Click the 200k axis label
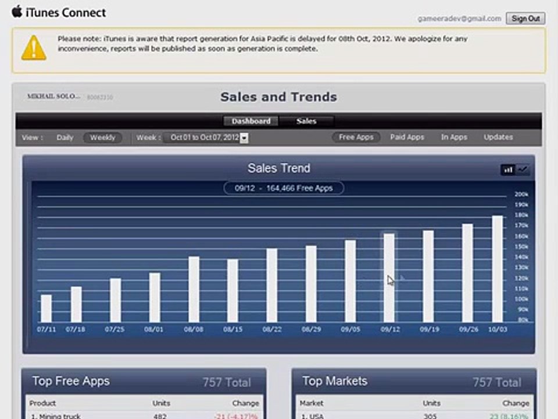The width and height of the screenshot is (558, 419). click(x=521, y=194)
